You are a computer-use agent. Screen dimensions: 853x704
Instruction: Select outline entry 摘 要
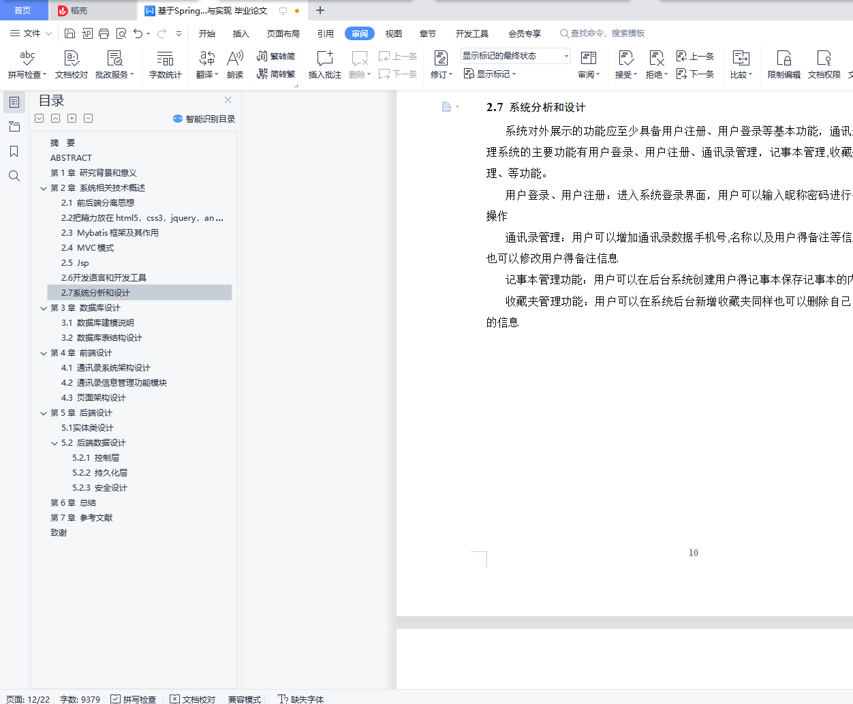pos(63,143)
